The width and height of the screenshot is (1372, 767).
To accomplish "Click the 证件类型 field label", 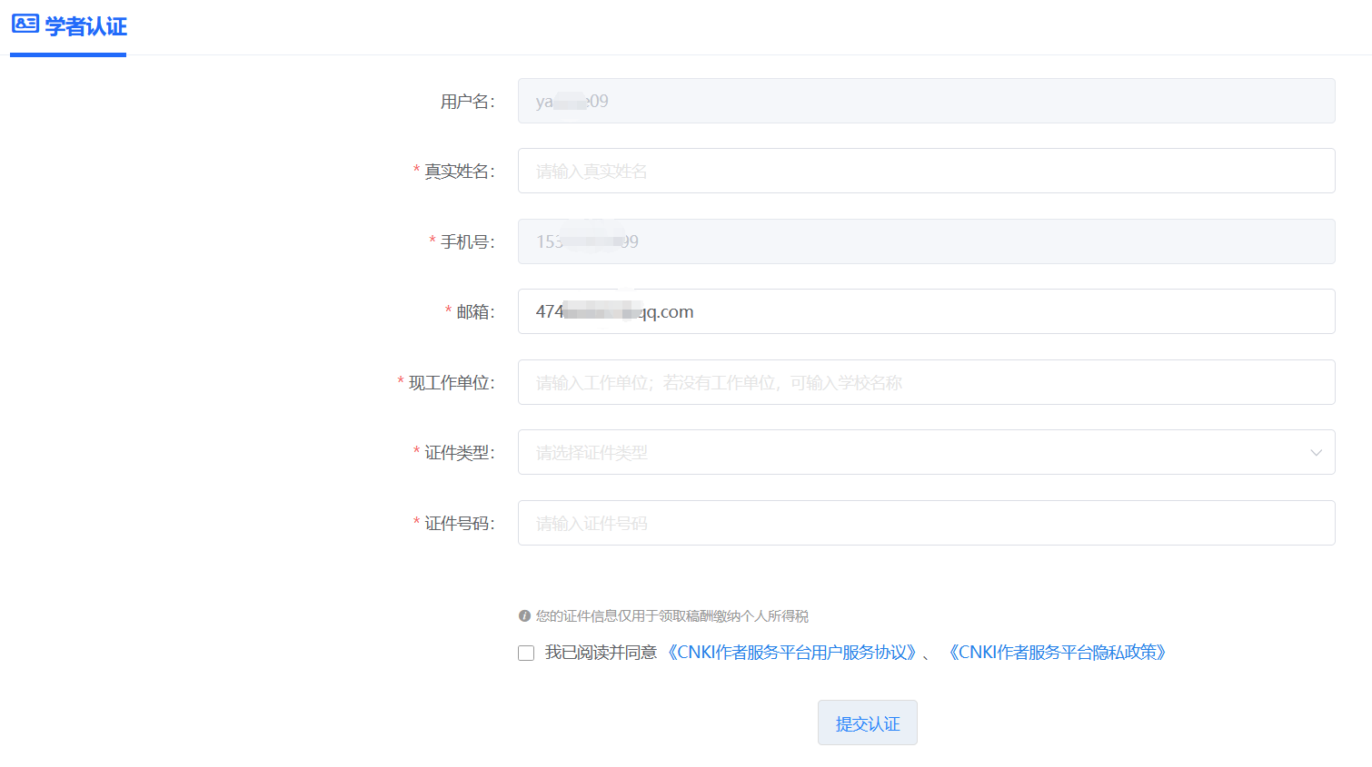I will (x=459, y=453).
